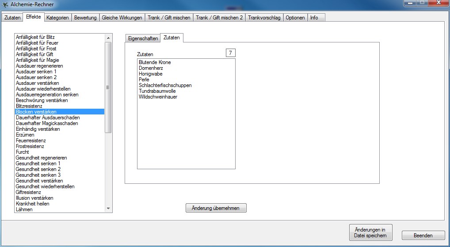
Task: Choose Wildschweinhauer from the ingredients list
Action: click(x=158, y=97)
